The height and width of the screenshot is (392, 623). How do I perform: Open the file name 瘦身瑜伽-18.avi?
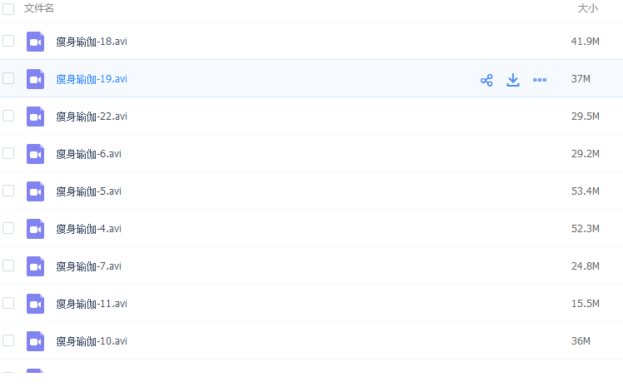pyautogui.click(x=92, y=42)
